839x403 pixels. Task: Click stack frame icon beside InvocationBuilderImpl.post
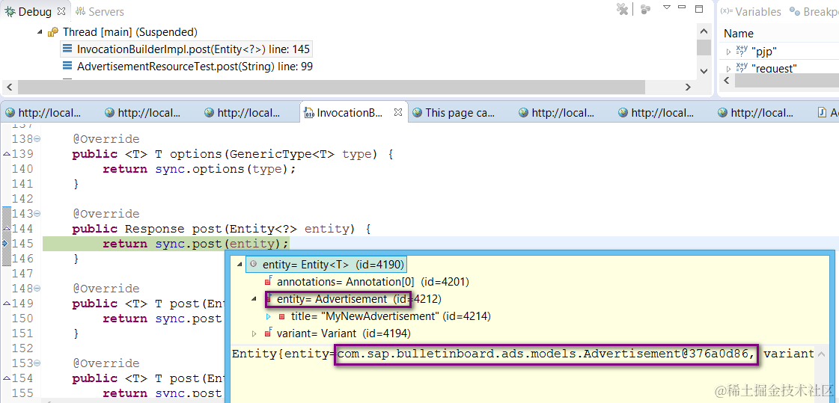coord(67,49)
